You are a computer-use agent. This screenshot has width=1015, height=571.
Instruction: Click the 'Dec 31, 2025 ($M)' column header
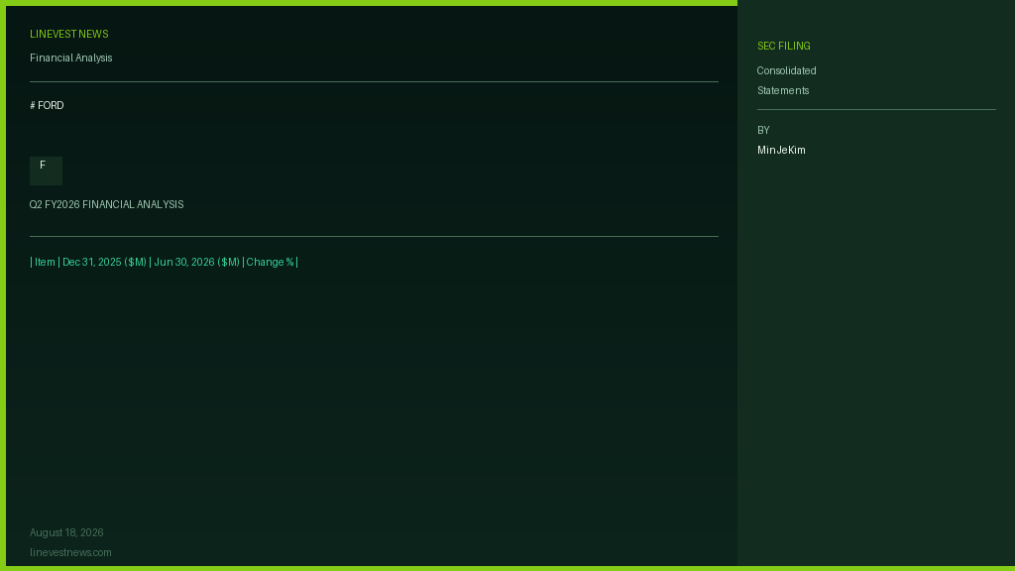click(x=104, y=262)
